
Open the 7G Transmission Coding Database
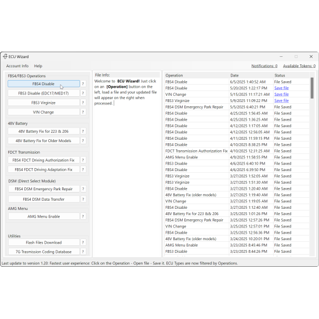pyautogui.click(x=43, y=252)
